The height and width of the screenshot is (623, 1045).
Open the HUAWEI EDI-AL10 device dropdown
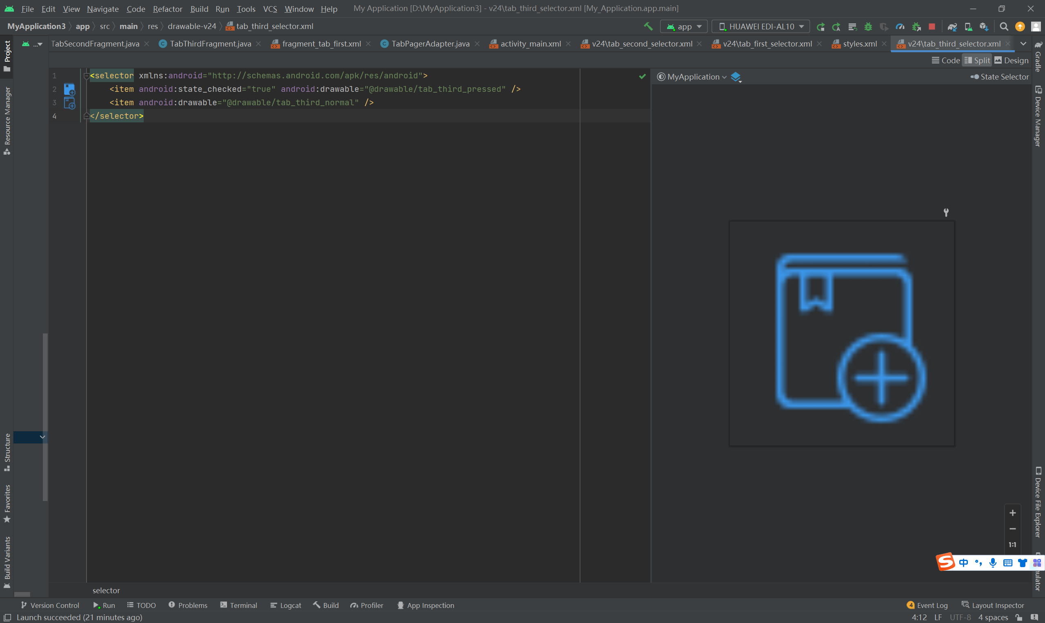tap(760, 27)
